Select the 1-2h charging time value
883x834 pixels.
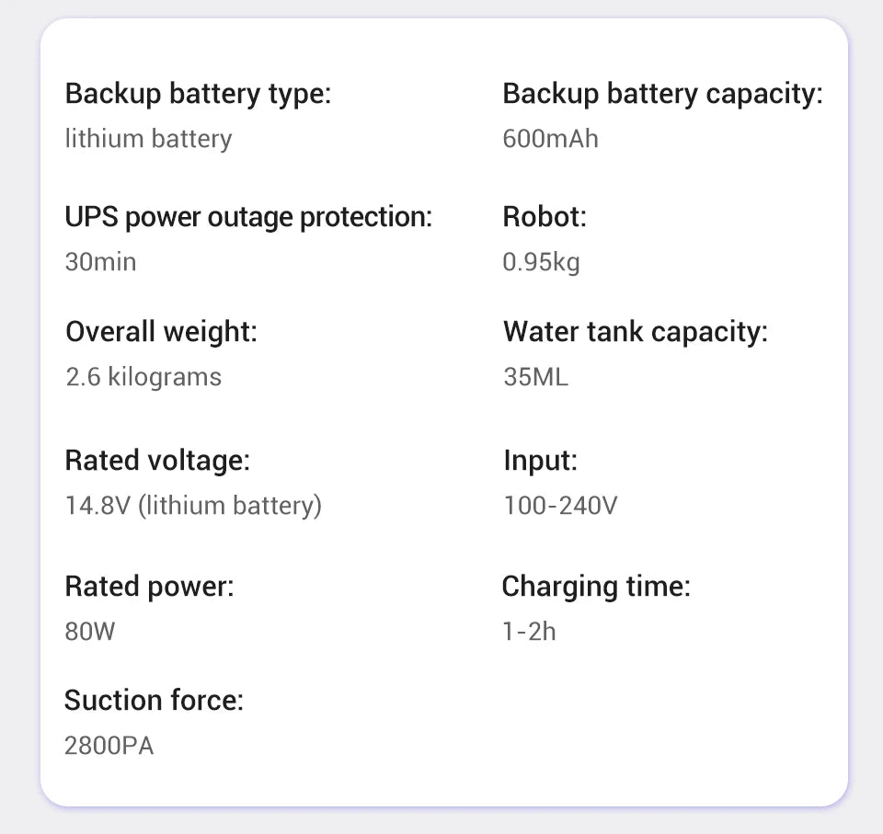(529, 632)
